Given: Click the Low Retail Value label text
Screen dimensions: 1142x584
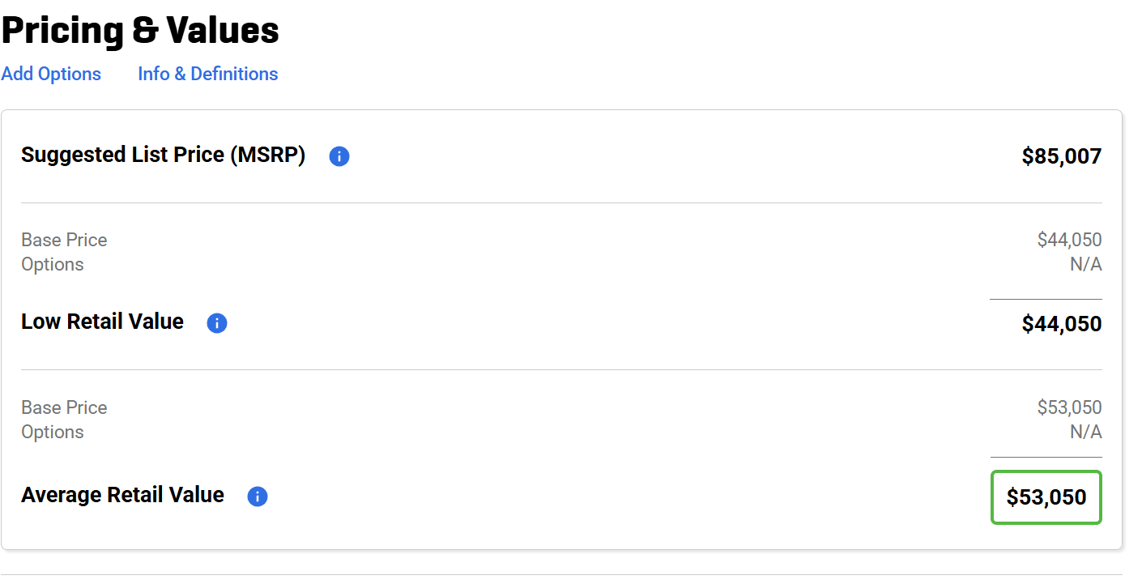Looking at the screenshot, I should tap(102, 322).
